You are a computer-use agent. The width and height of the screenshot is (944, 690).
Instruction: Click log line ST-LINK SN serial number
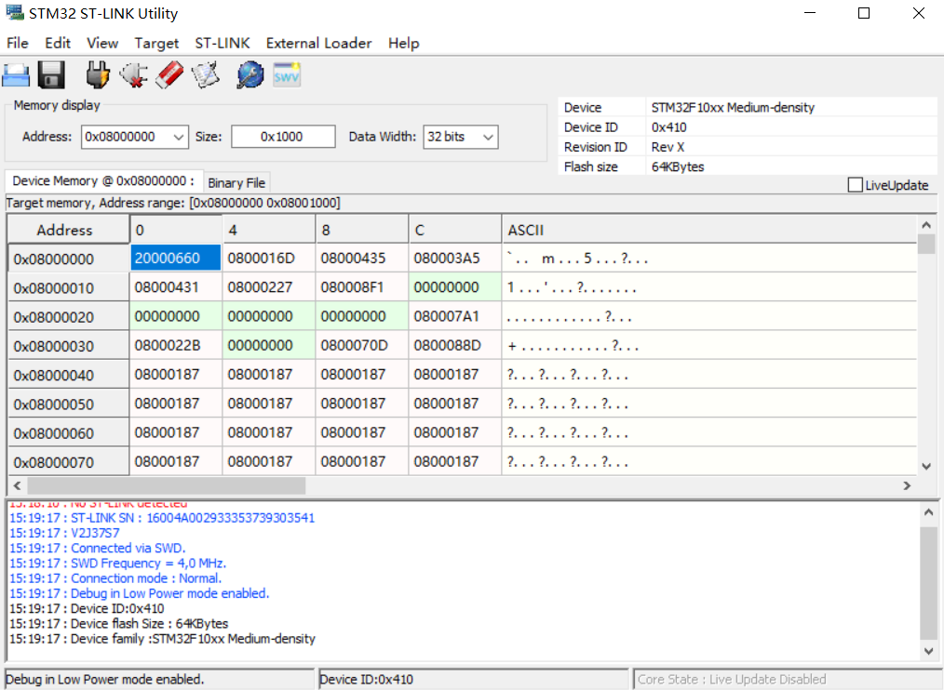[162, 518]
